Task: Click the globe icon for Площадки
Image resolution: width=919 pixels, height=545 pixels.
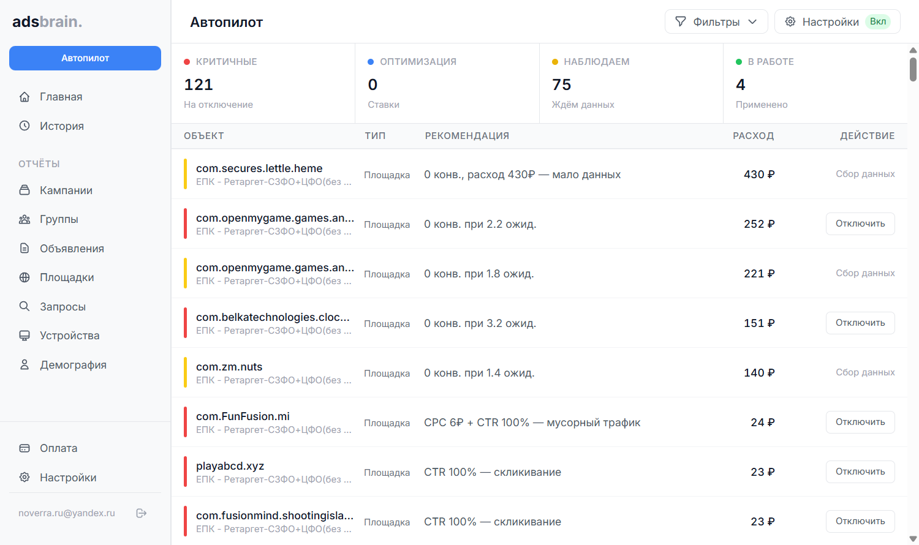Action: pos(25,277)
